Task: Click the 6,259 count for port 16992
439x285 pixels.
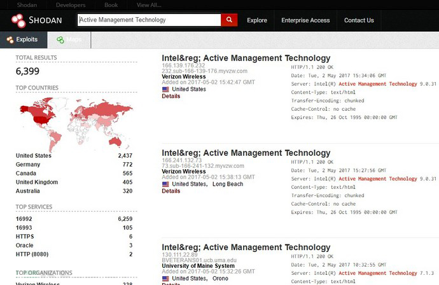Action: click(125, 219)
